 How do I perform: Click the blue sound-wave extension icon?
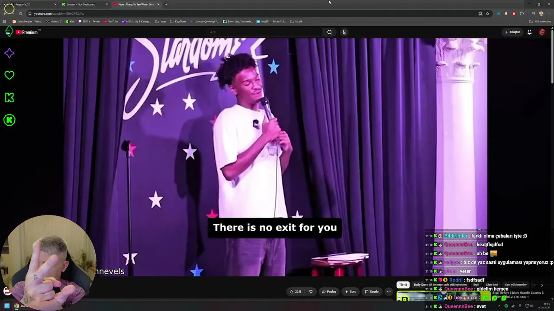pyautogui.click(x=498, y=13)
